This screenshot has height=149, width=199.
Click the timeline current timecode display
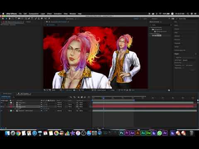[x=6, y=97]
